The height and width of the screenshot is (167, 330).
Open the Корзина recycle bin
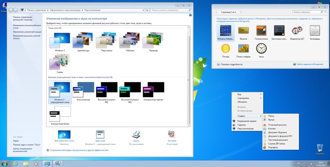(x=319, y=148)
